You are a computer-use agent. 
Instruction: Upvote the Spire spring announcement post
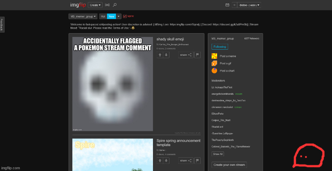(160, 160)
